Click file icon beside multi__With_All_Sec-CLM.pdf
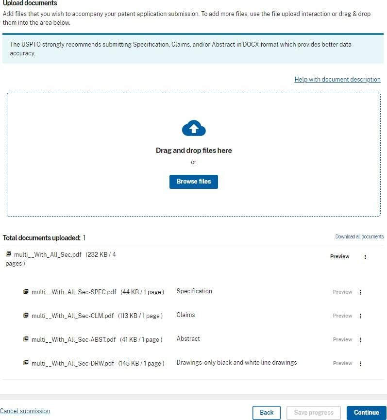This screenshot has height=420, width=387. click(26, 315)
